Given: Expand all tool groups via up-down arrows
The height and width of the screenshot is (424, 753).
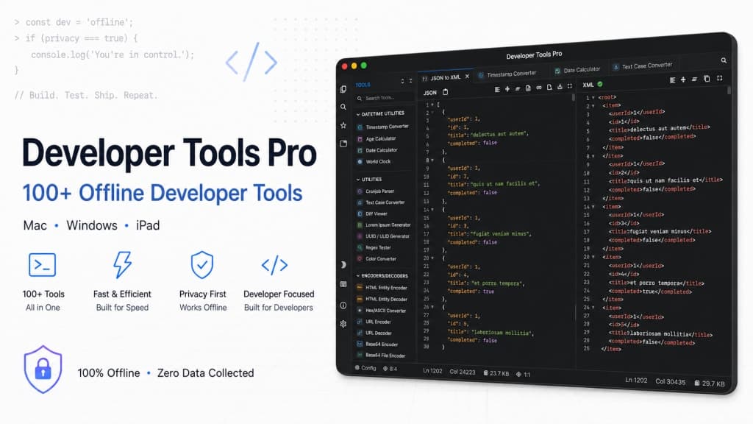Looking at the screenshot, I should tap(402, 81).
